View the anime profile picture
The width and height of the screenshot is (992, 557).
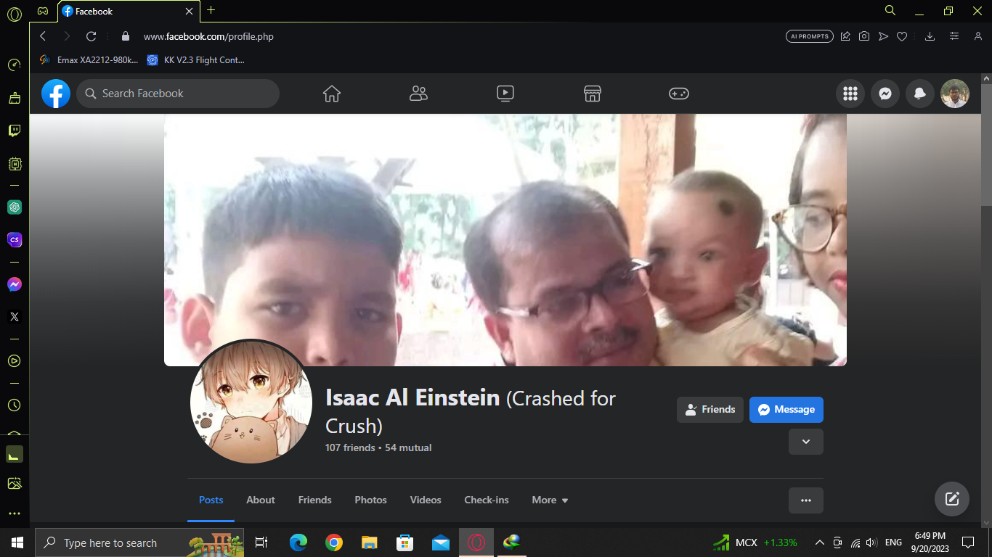251,403
